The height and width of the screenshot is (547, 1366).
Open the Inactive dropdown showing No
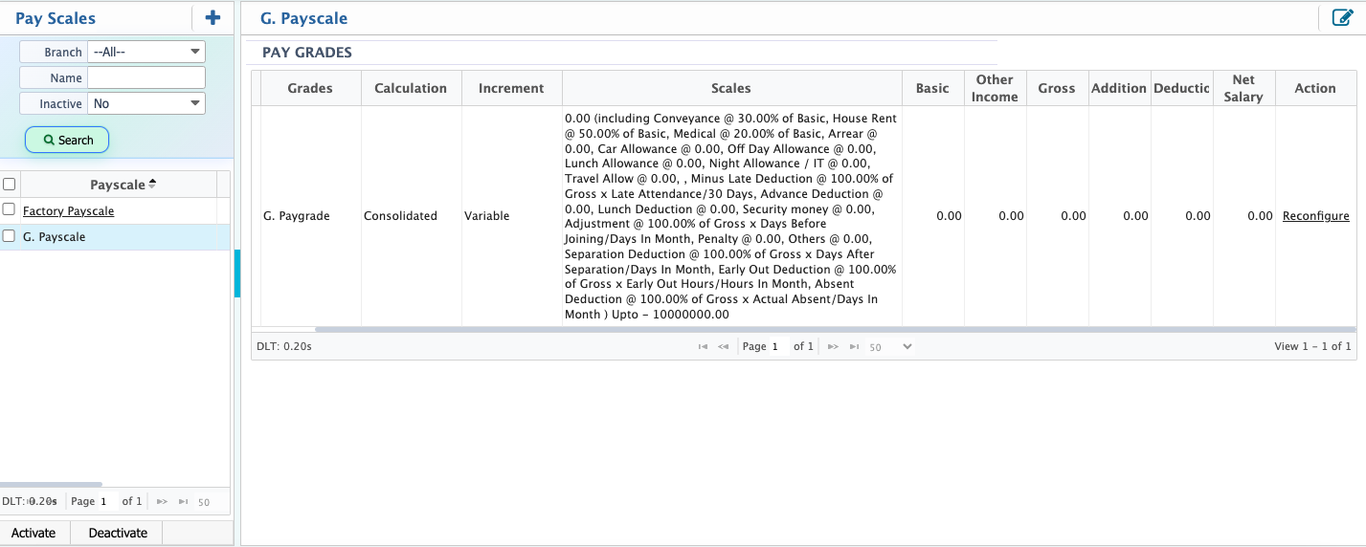pos(146,103)
